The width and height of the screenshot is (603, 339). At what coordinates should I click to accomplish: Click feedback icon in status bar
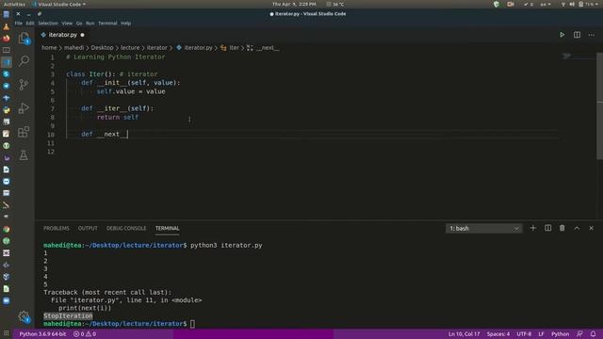pos(579,334)
